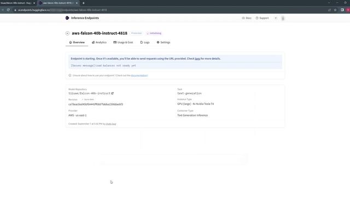Click the AWS us-east-1 provider value
The height and width of the screenshot is (197, 350).
click(x=78, y=115)
